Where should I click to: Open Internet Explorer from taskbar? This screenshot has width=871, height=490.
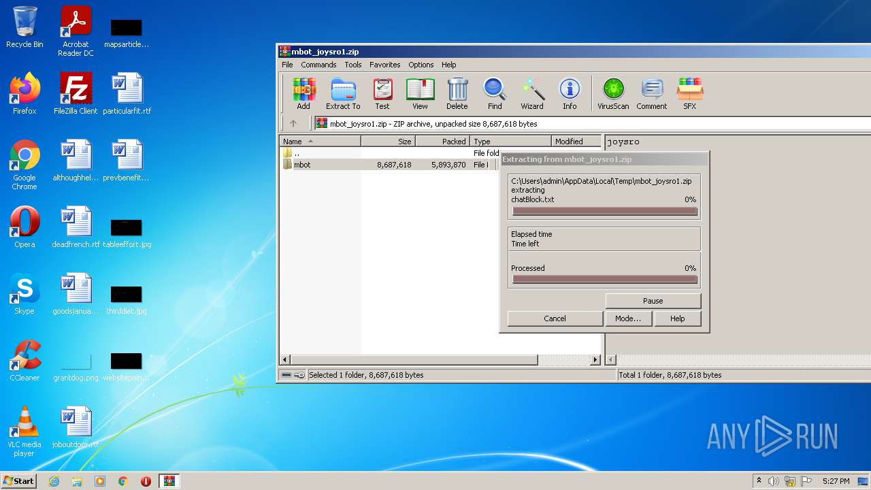(54, 481)
